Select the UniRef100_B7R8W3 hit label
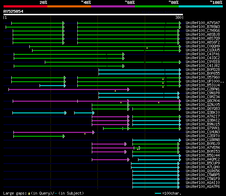The width and height of the screenshot is (226, 196). [x=203, y=27]
